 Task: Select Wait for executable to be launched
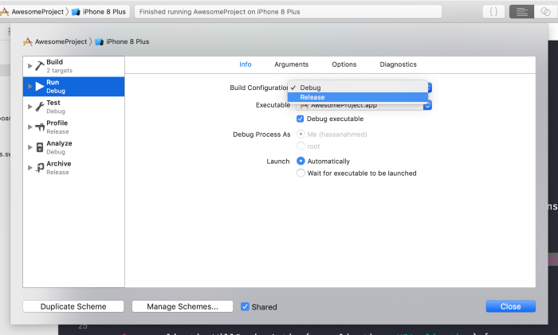click(301, 173)
